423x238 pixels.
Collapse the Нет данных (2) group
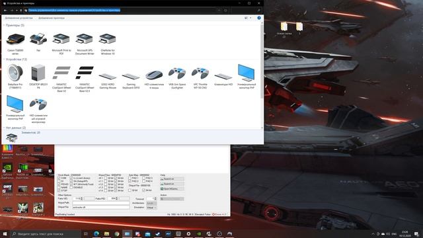point(4,128)
